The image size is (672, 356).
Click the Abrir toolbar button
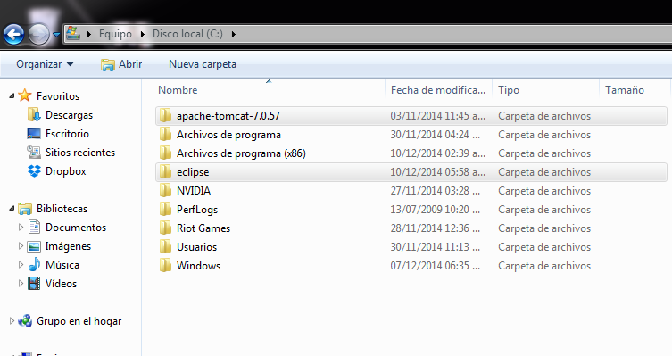point(121,64)
